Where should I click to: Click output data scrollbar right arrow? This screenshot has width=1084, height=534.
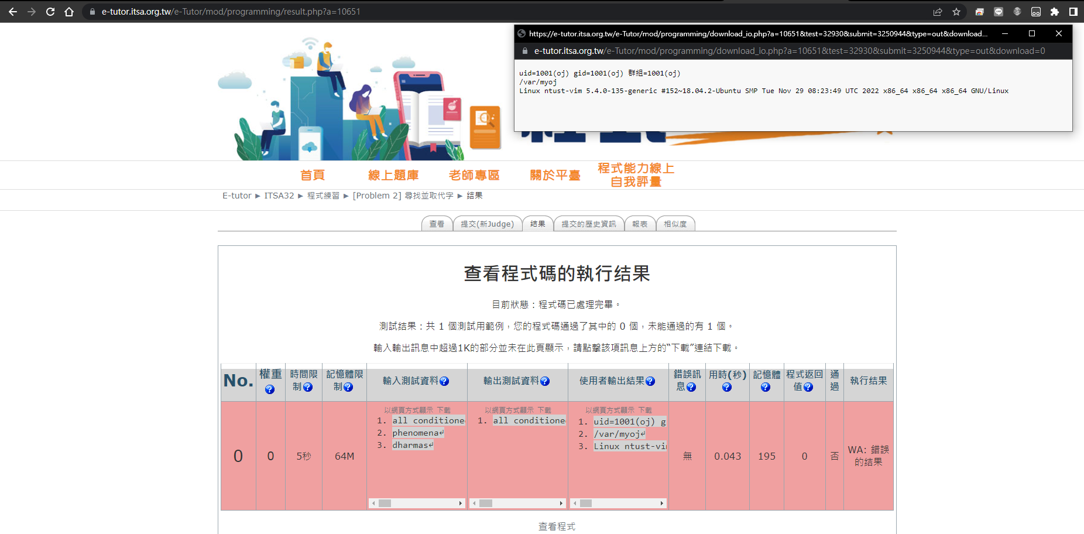click(561, 503)
